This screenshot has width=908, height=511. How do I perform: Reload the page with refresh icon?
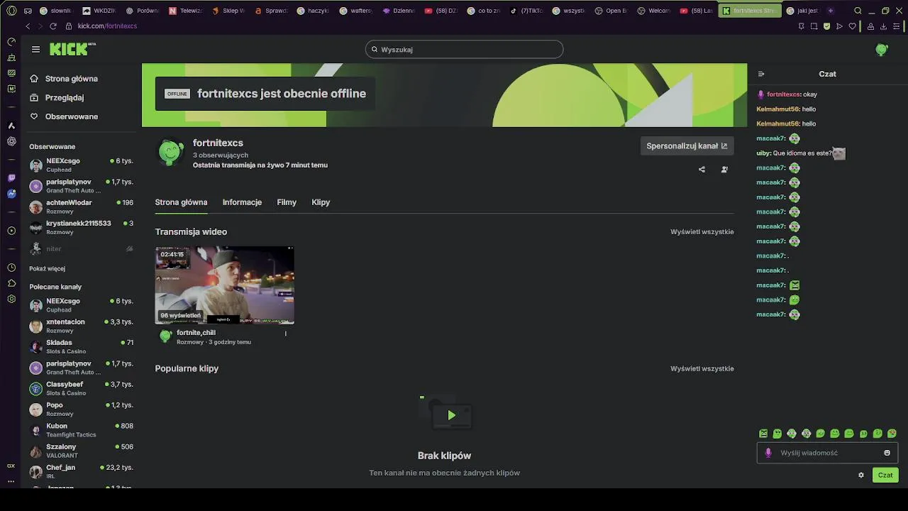pos(53,26)
